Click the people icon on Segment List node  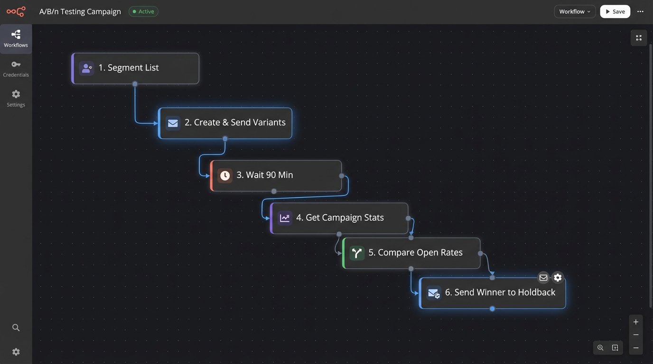pos(86,68)
